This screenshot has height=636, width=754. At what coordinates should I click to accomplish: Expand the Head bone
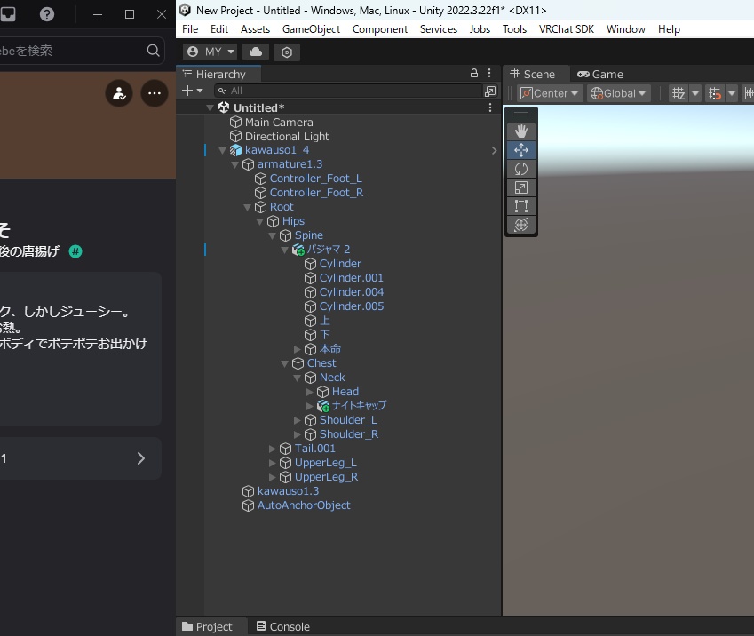tap(310, 392)
